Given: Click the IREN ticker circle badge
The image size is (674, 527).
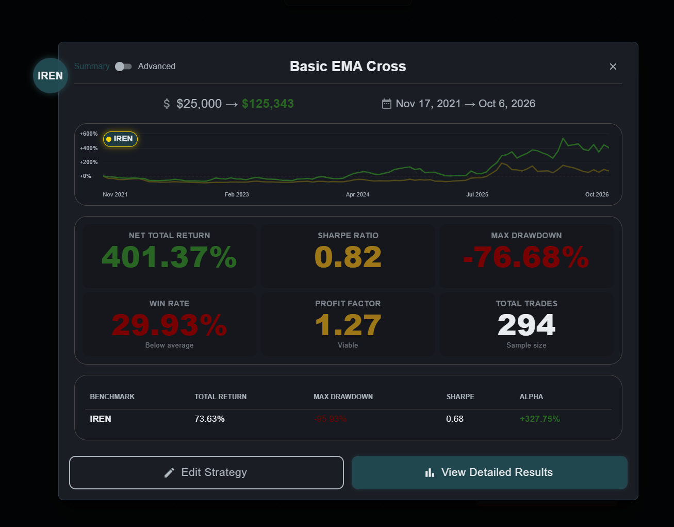Looking at the screenshot, I should 51,76.
